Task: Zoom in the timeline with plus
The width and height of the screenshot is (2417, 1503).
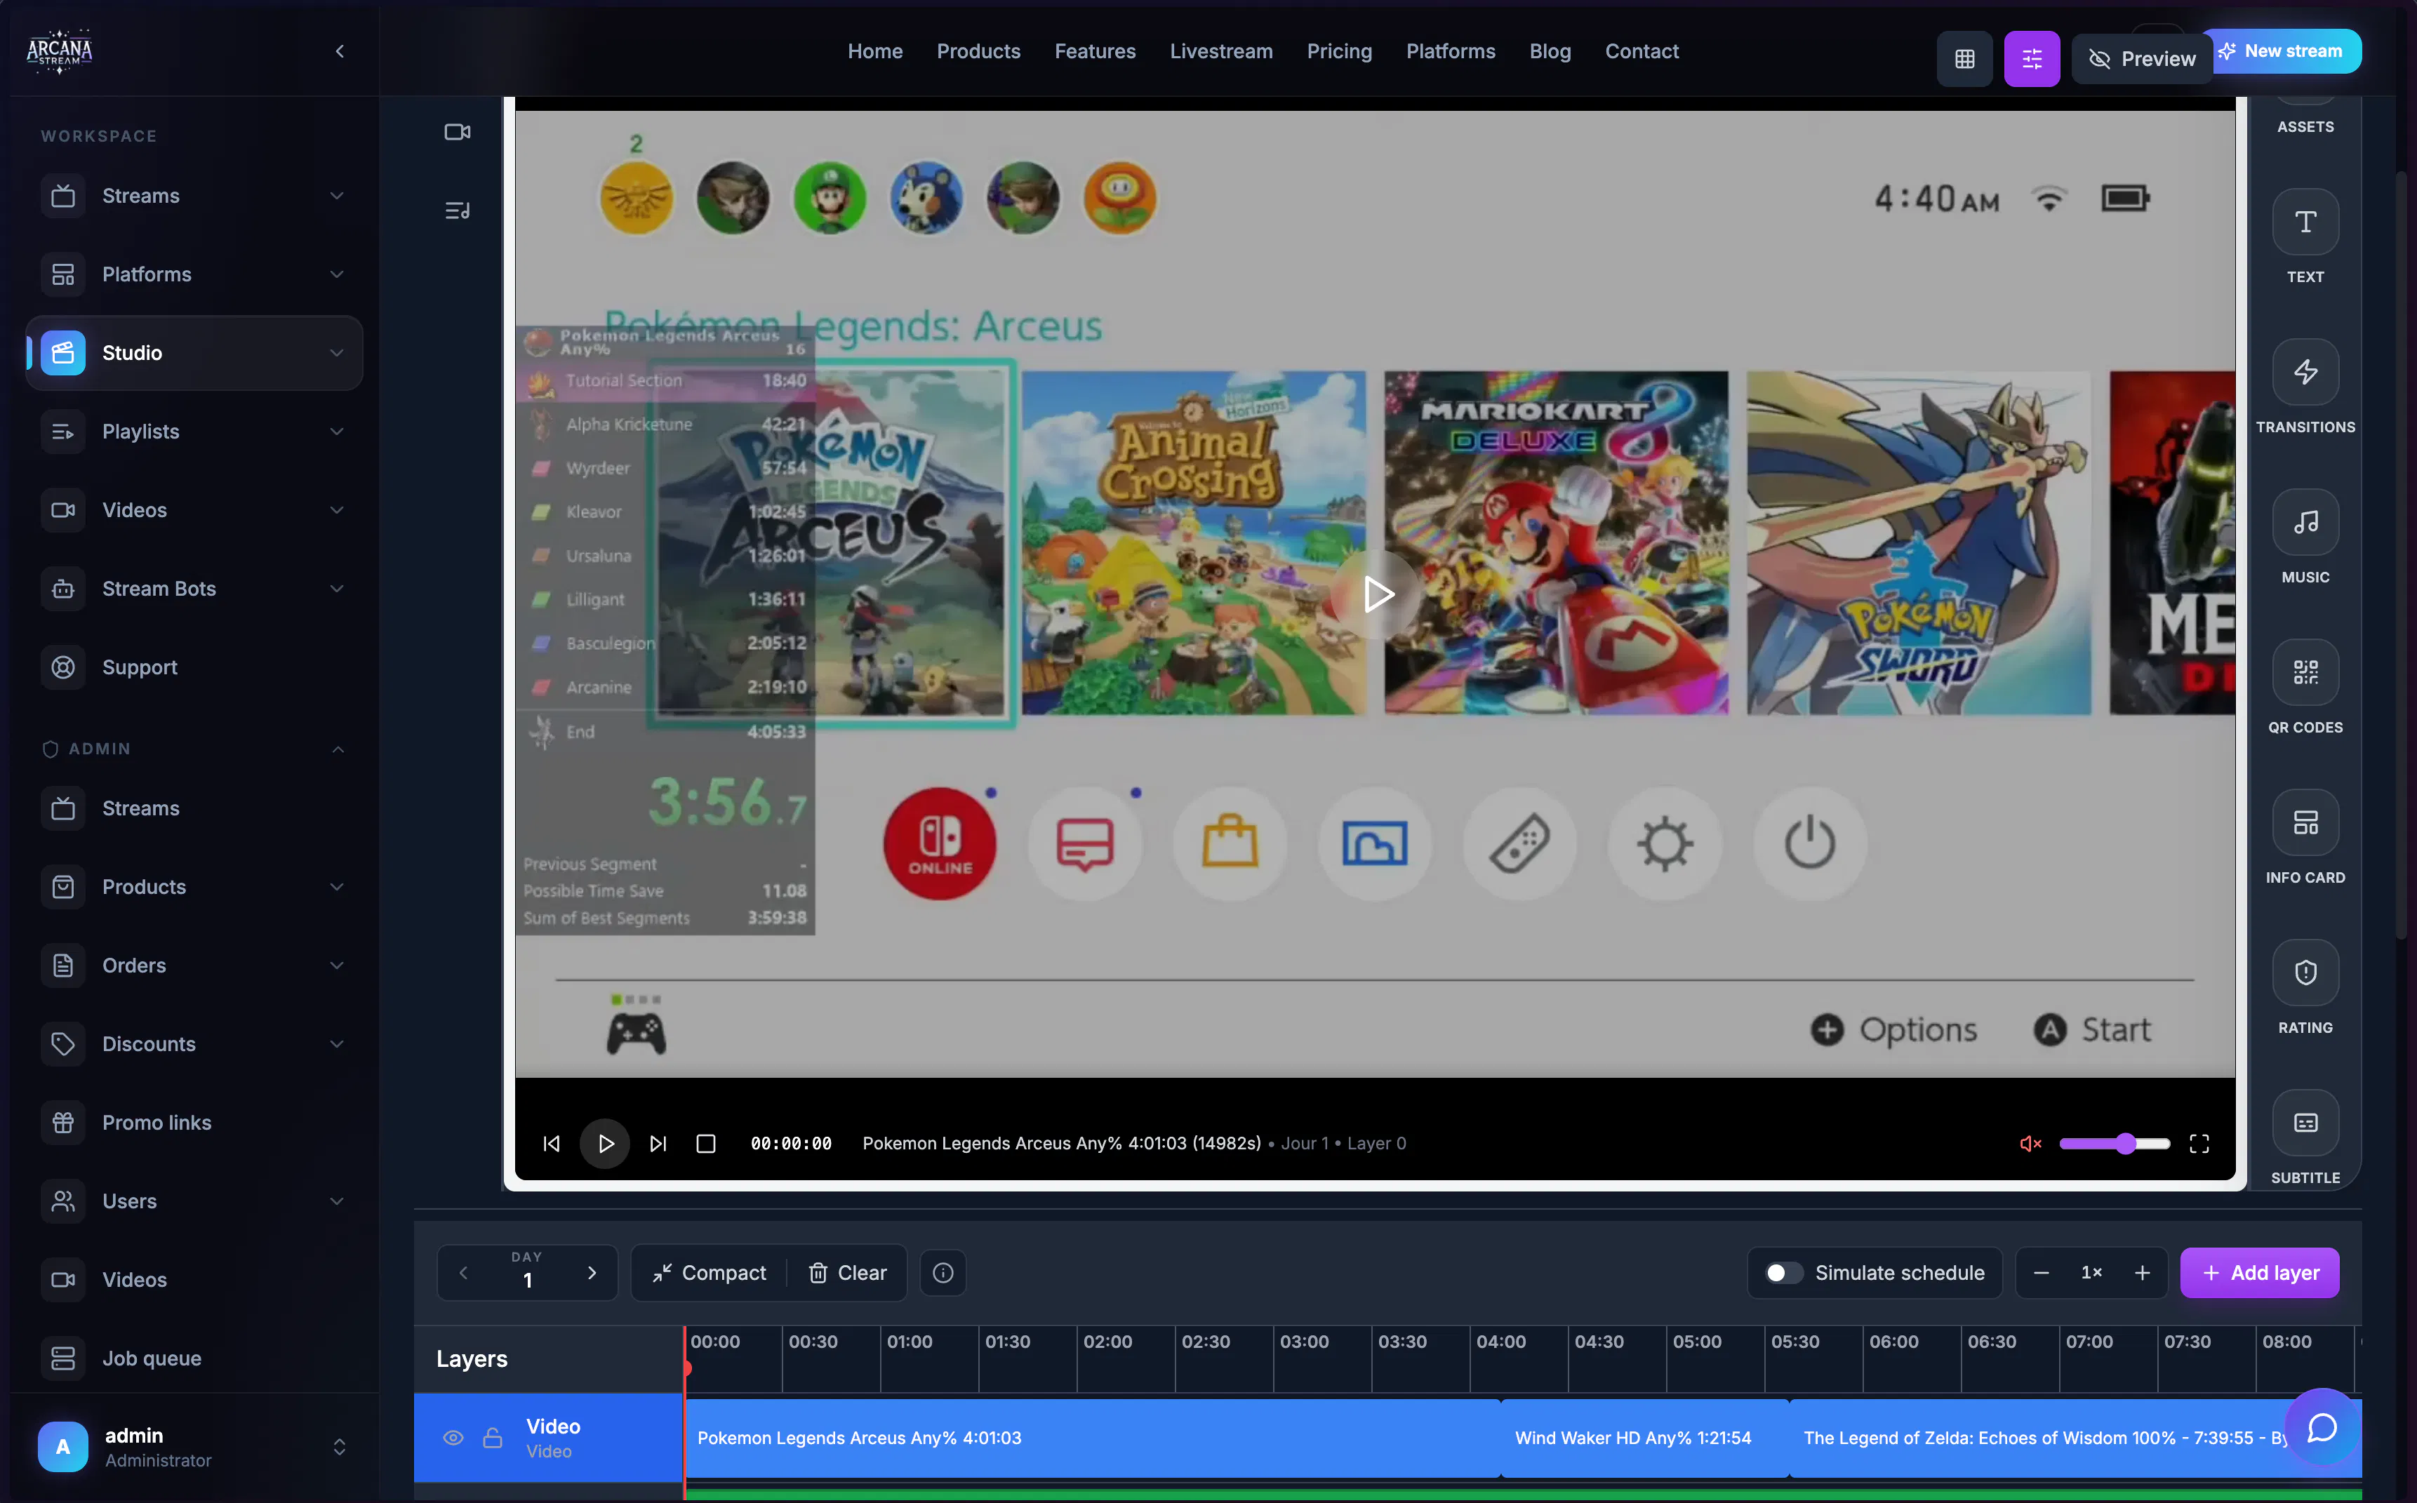Action: pos(2142,1272)
